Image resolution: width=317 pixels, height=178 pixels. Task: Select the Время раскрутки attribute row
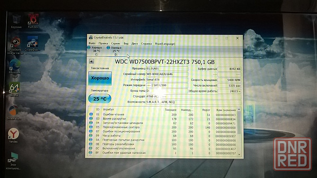coord(163,119)
